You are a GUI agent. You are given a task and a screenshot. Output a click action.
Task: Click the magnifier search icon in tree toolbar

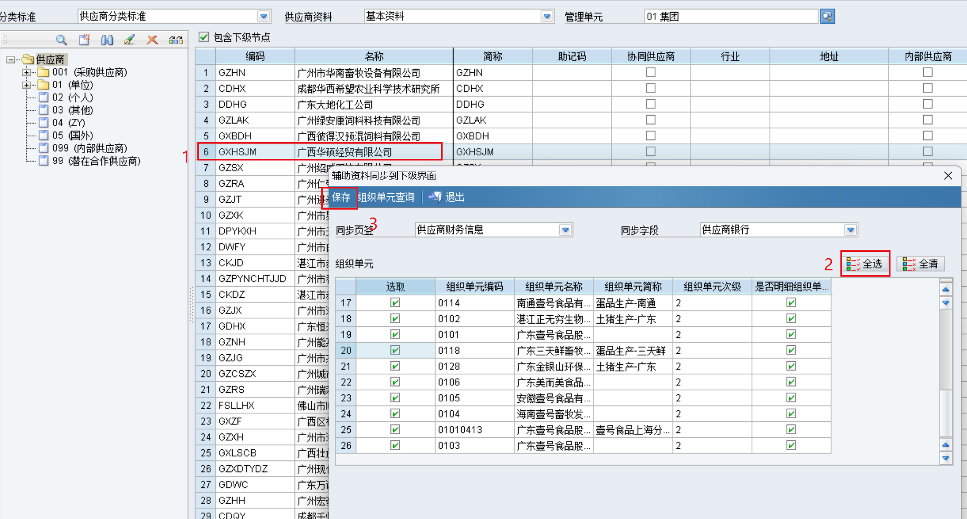[61, 40]
